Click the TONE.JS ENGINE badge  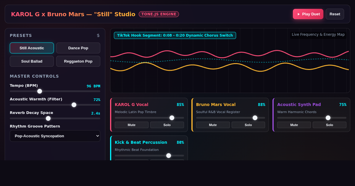159,14
